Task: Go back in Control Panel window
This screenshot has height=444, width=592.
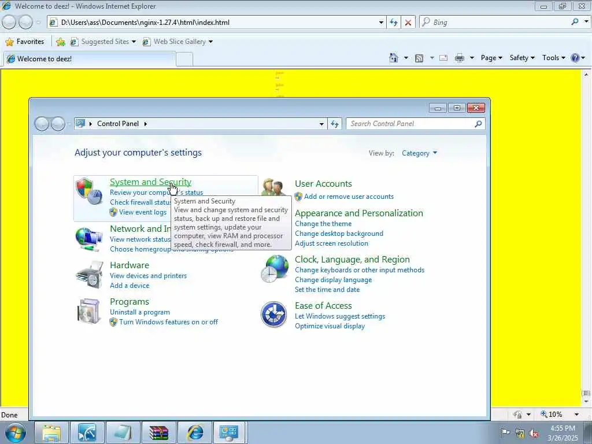Action: (42, 124)
